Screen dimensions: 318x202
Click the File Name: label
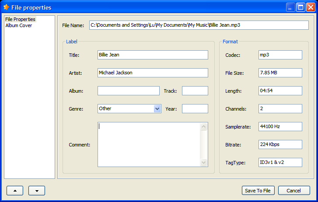(x=73, y=25)
